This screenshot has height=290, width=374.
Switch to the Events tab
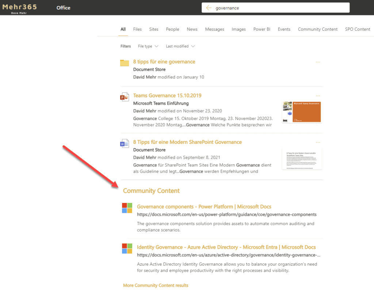(x=284, y=29)
